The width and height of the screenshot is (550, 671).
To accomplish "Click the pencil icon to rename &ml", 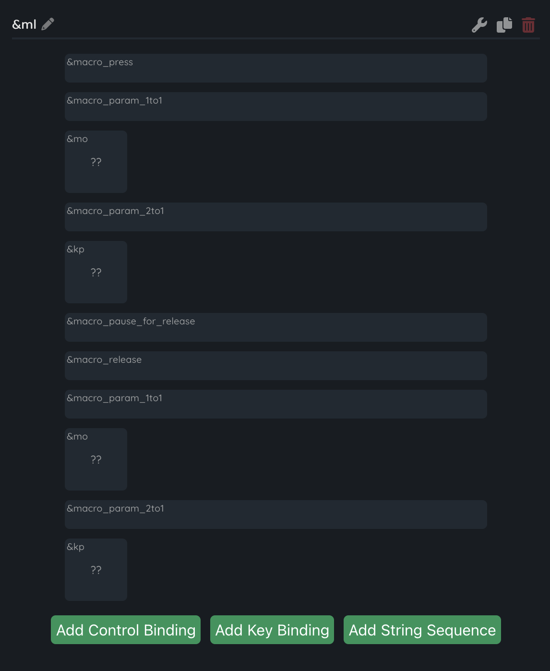I will [48, 24].
